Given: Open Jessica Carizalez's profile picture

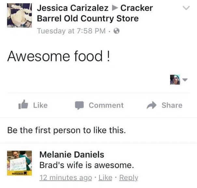Looking at the screenshot, I should click(x=20, y=15).
